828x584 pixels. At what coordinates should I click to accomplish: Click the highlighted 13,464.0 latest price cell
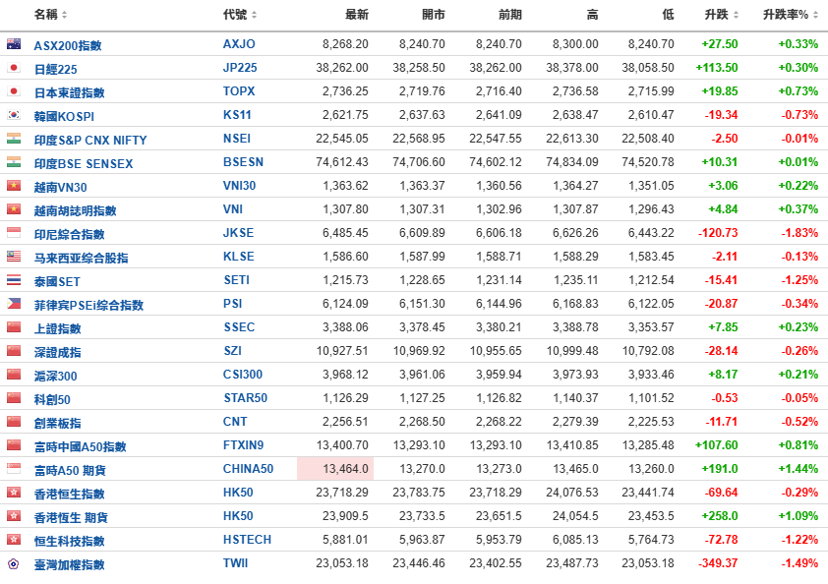[x=335, y=469]
